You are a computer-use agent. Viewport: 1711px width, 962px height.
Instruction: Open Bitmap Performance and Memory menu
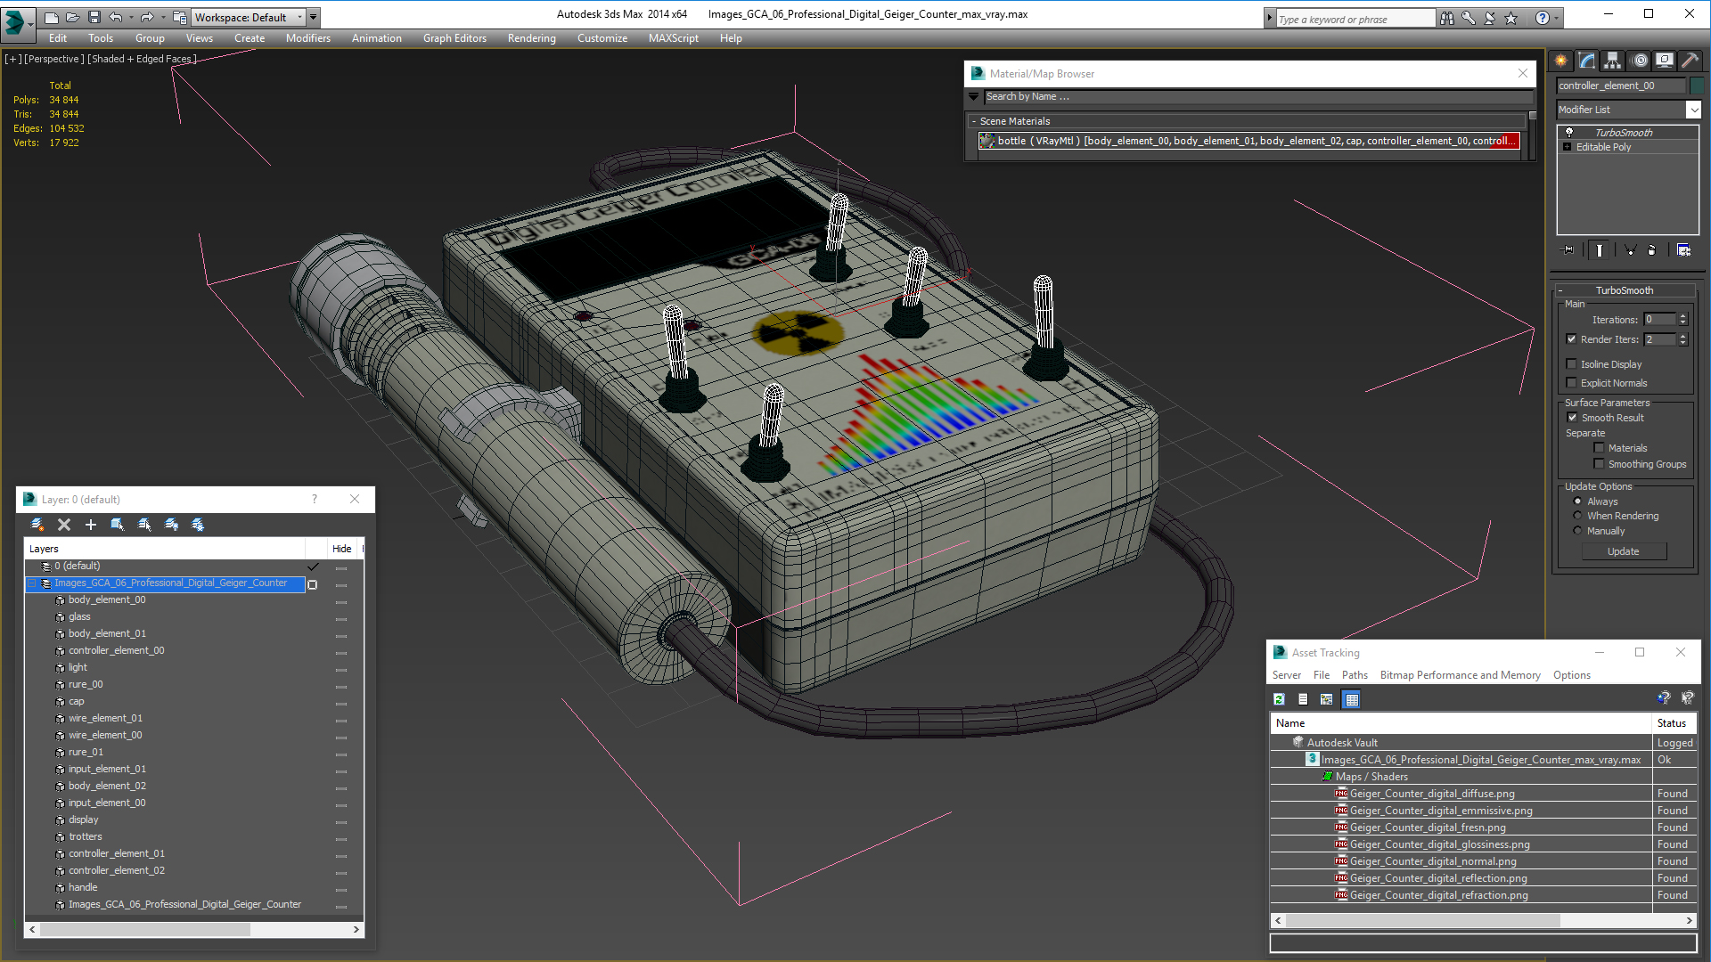click(x=1460, y=675)
